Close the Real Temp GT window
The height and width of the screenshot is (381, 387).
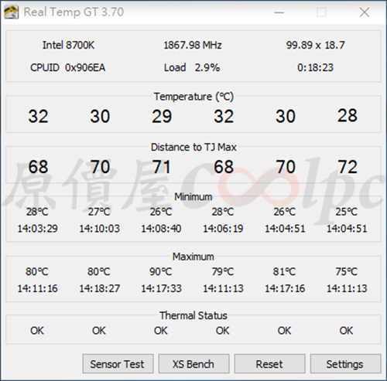pos(365,12)
